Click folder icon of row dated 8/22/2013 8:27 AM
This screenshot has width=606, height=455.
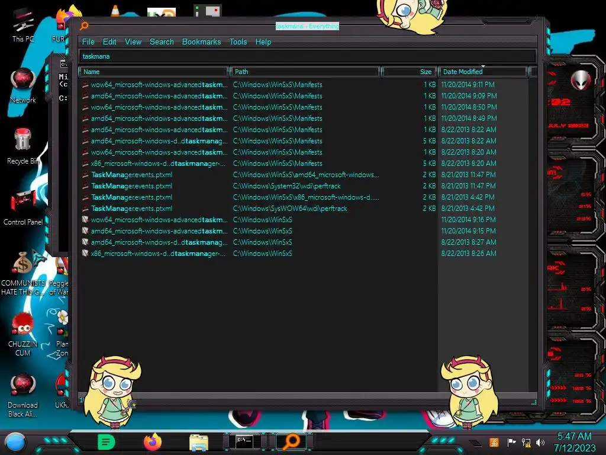tap(85, 242)
